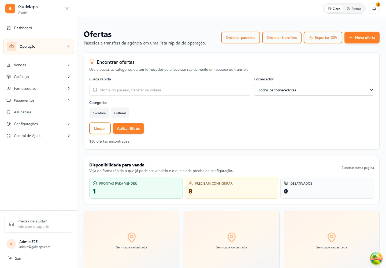Open the Todos os fornecedores dropdown

click(314, 90)
